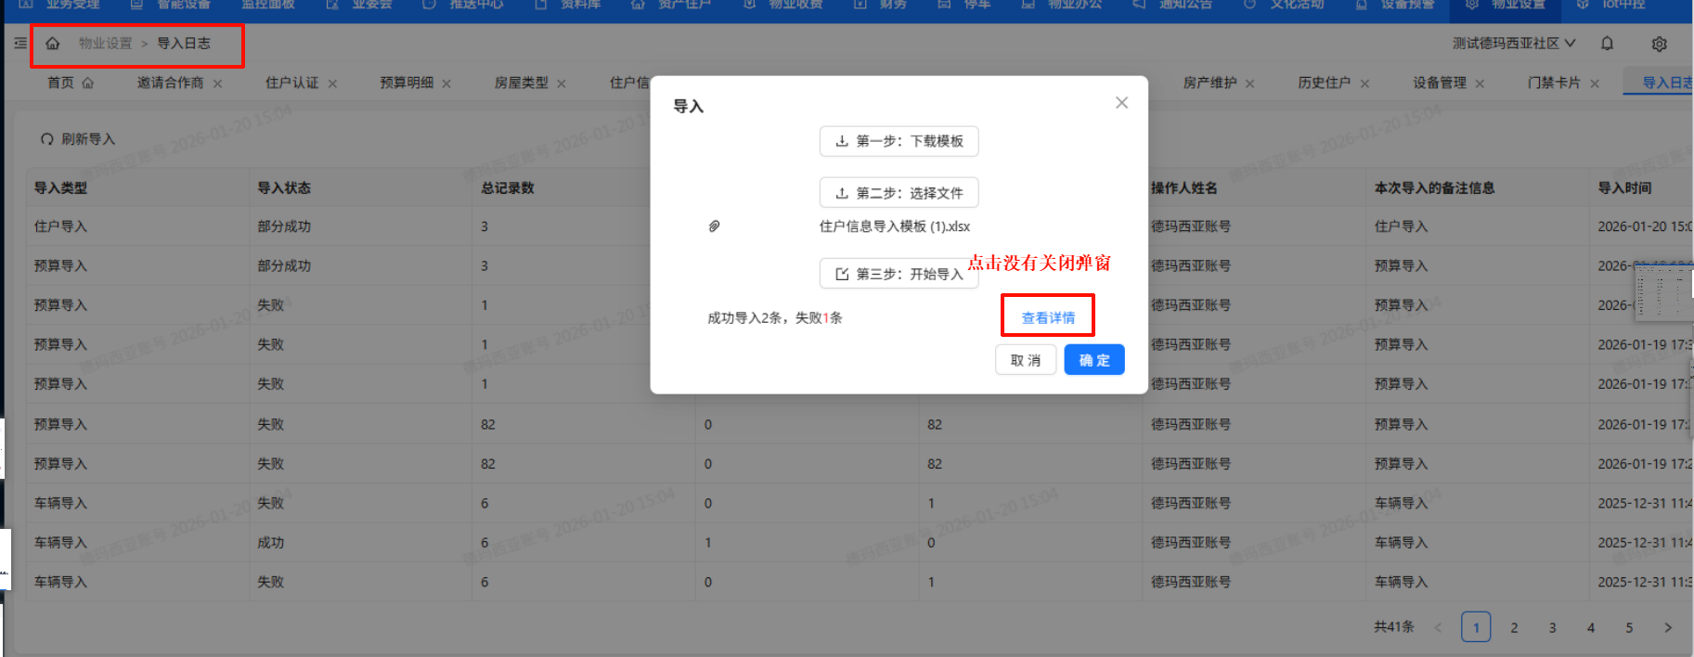The image size is (1694, 657).
Task: Open the 查看详情 link
Action: [1048, 318]
